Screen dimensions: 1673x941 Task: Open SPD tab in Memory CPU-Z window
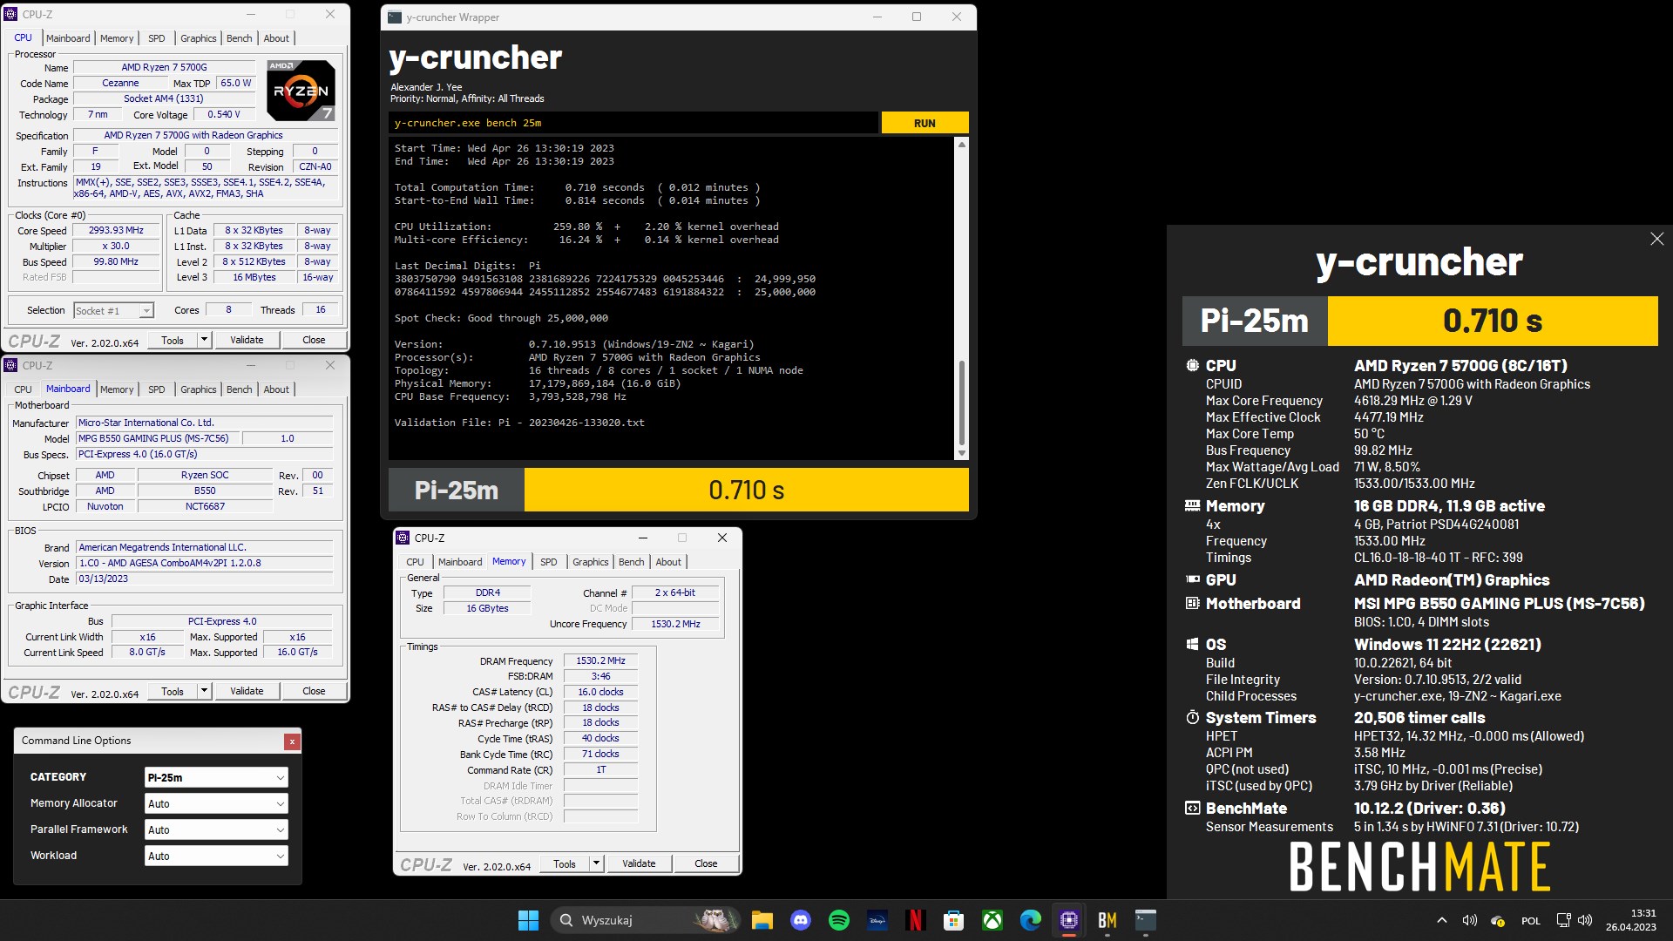click(549, 562)
